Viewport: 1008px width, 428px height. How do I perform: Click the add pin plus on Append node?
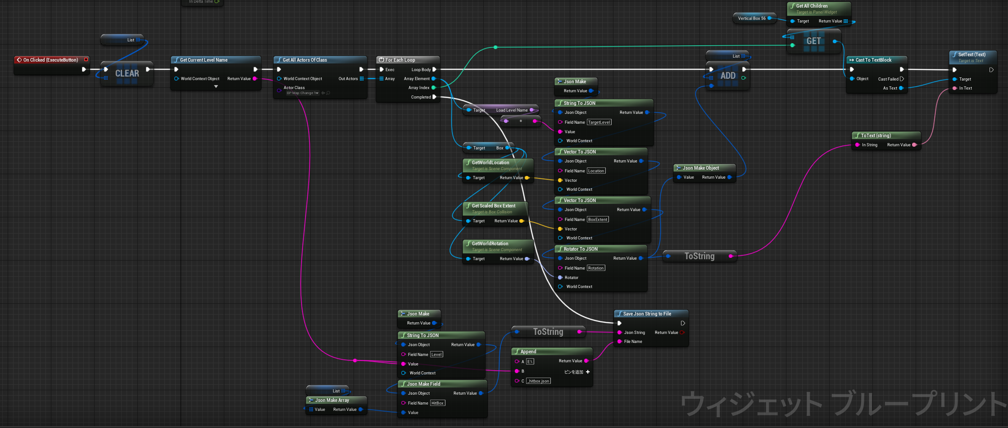click(x=588, y=372)
